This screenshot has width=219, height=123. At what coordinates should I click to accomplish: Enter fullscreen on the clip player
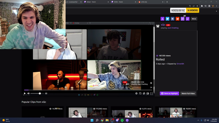(x=152, y=93)
